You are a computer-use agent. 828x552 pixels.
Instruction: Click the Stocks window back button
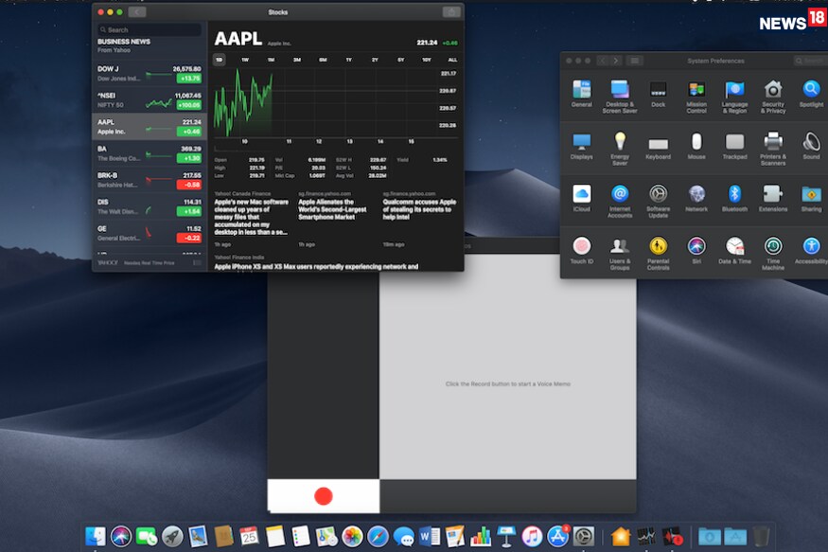(x=137, y=12)
